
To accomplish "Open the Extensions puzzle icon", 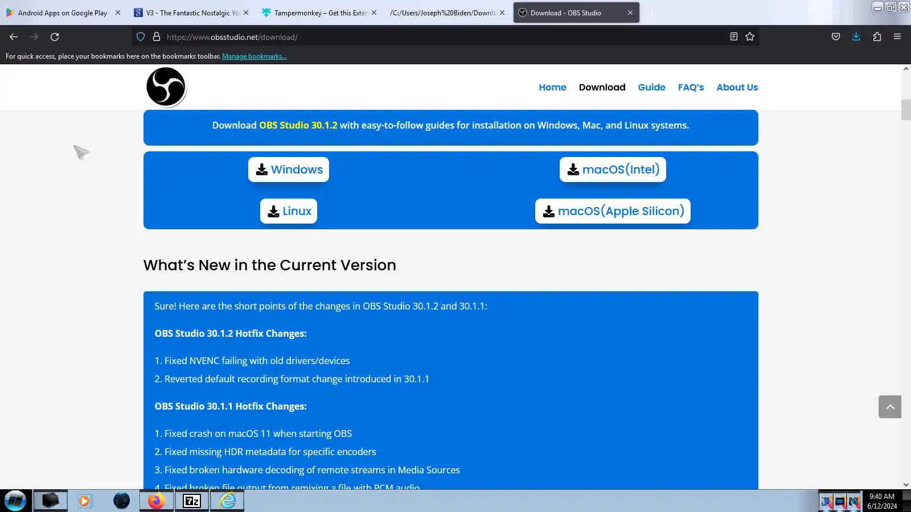I will pyautogui.click(x=877, y=37).
